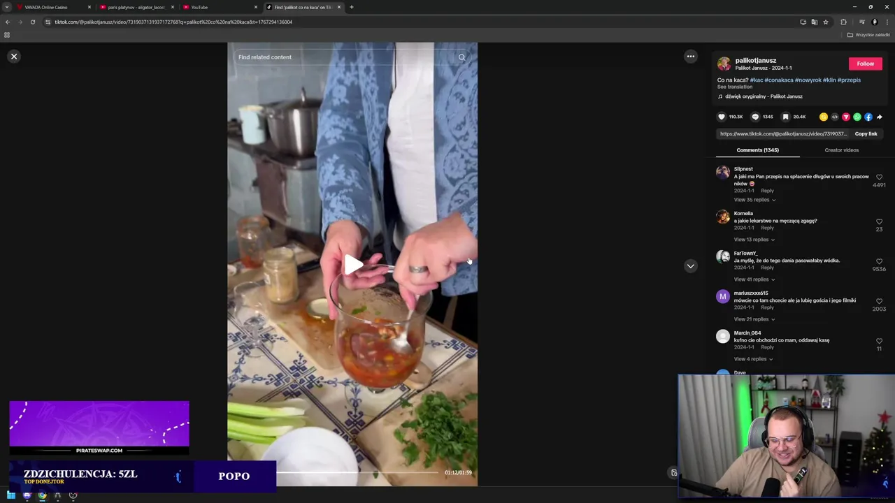
Task: Open palikotjanusz profile avatar
Action: click(x=724, y=64)
